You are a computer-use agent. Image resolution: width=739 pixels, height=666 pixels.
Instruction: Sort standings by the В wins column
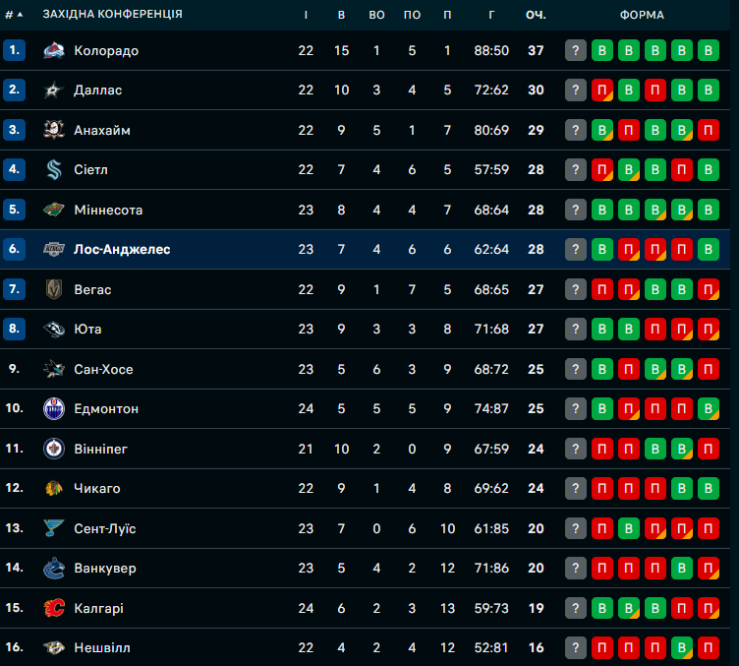pyautogui.click(x=341, y=15)
